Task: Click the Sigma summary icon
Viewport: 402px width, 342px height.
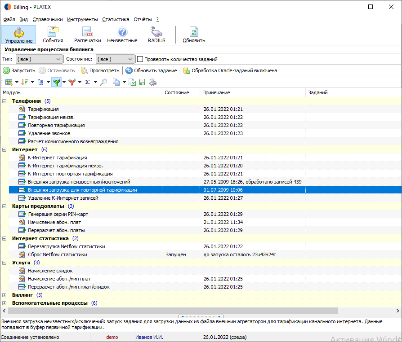Action: [x=87, y=82]
